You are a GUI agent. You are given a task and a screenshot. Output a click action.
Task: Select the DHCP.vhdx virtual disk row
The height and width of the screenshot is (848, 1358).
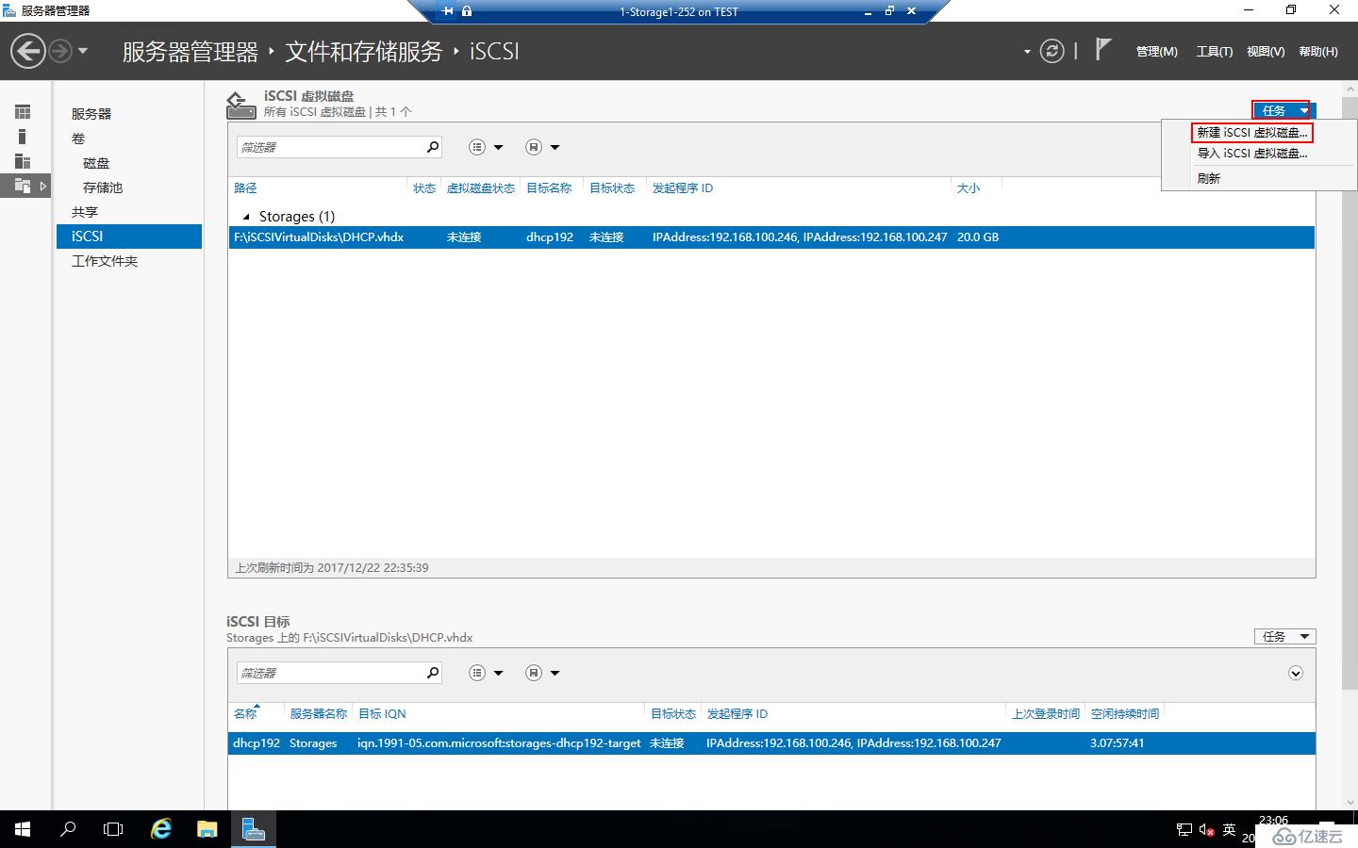coord(771,237)
